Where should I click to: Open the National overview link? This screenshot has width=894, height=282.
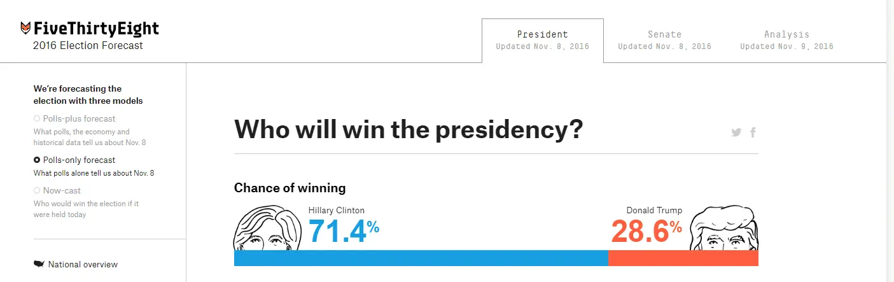pos(83,265)
